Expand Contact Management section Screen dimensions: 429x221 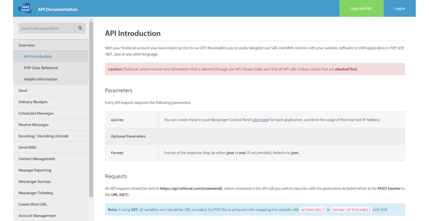click(x=51, y=159)
